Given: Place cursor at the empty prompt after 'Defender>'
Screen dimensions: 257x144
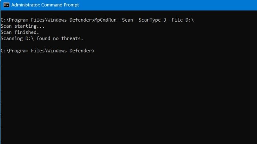Looking at the screenshot, I should click(x=97, y=51).
